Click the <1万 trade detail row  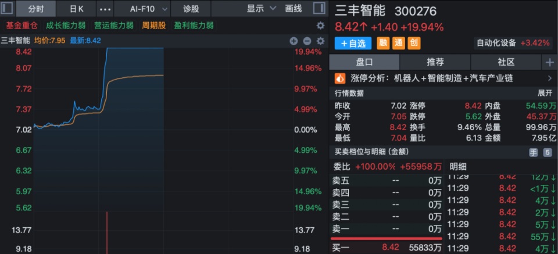tap(502, 188)
